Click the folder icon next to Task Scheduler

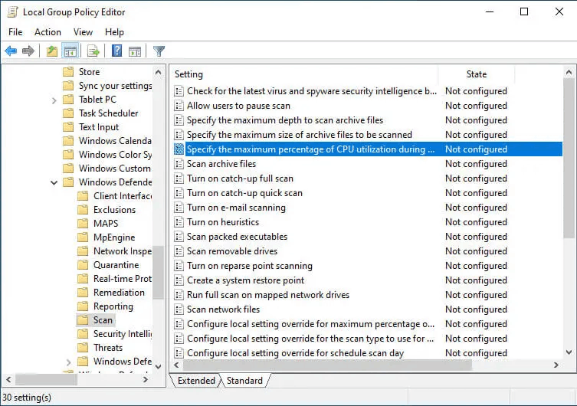pyautogui.click(x=68, y=113)
